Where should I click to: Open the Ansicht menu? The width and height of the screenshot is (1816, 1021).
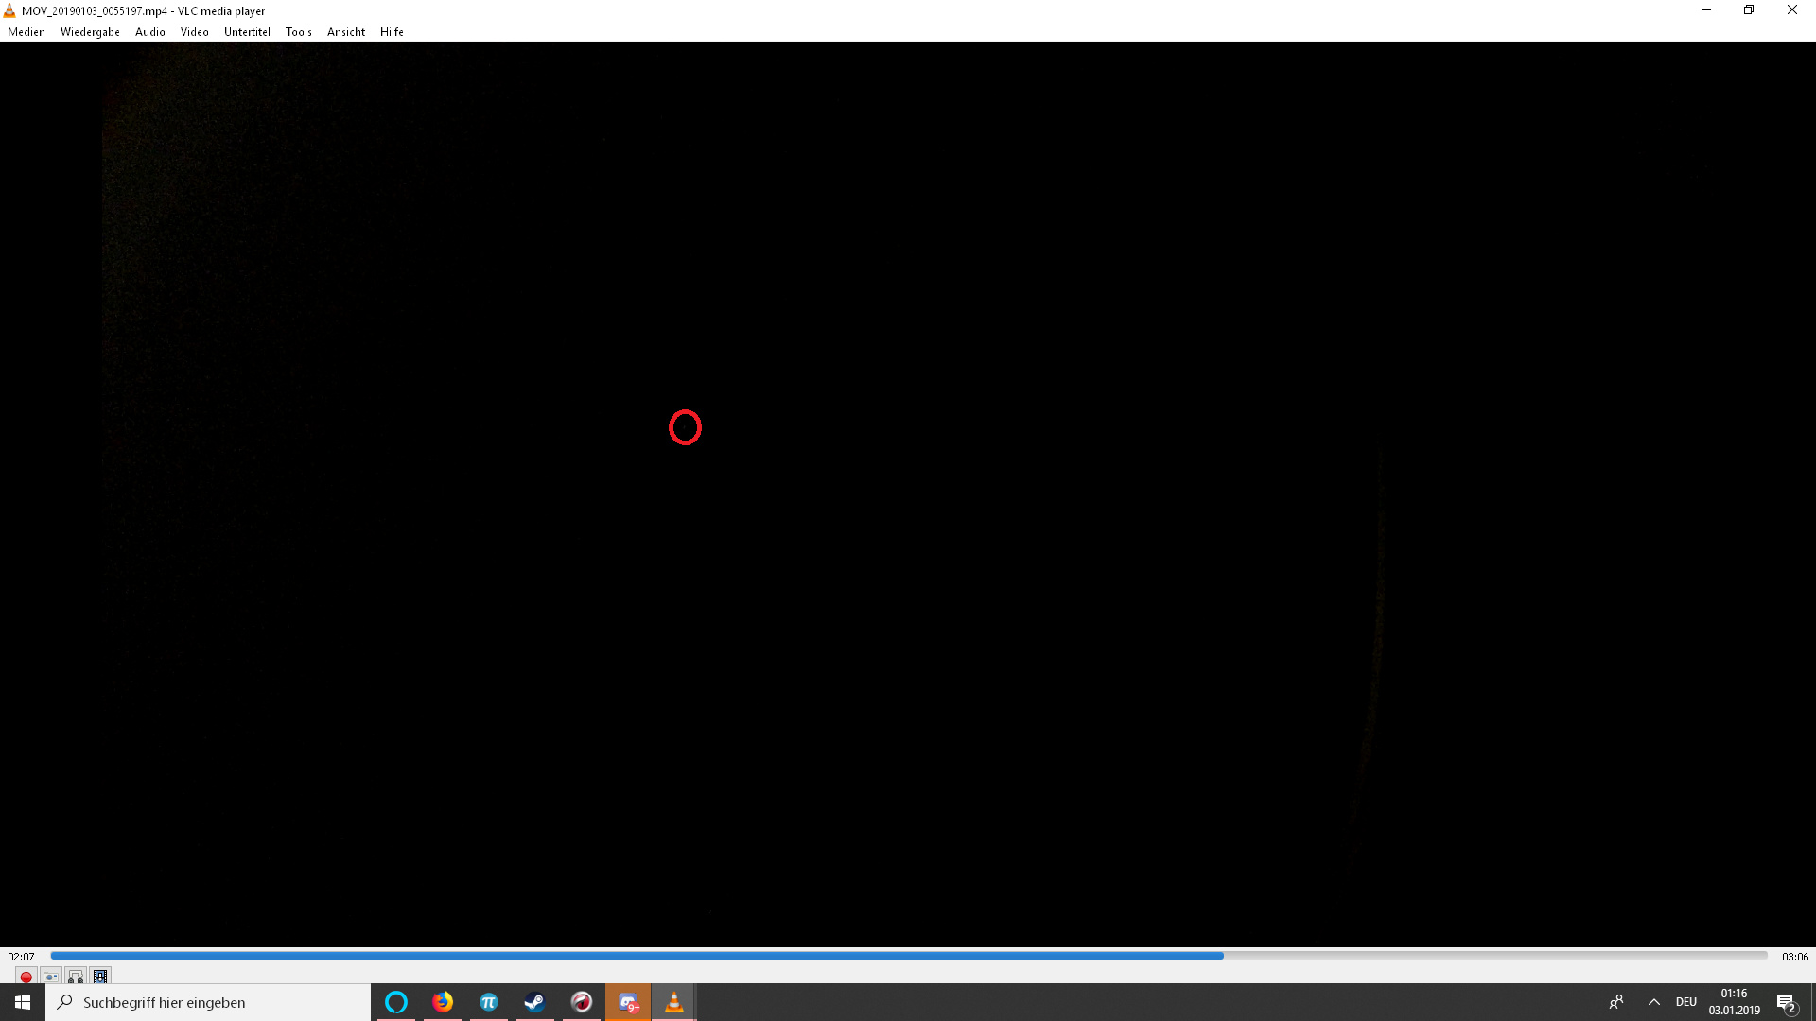point(345,32)
